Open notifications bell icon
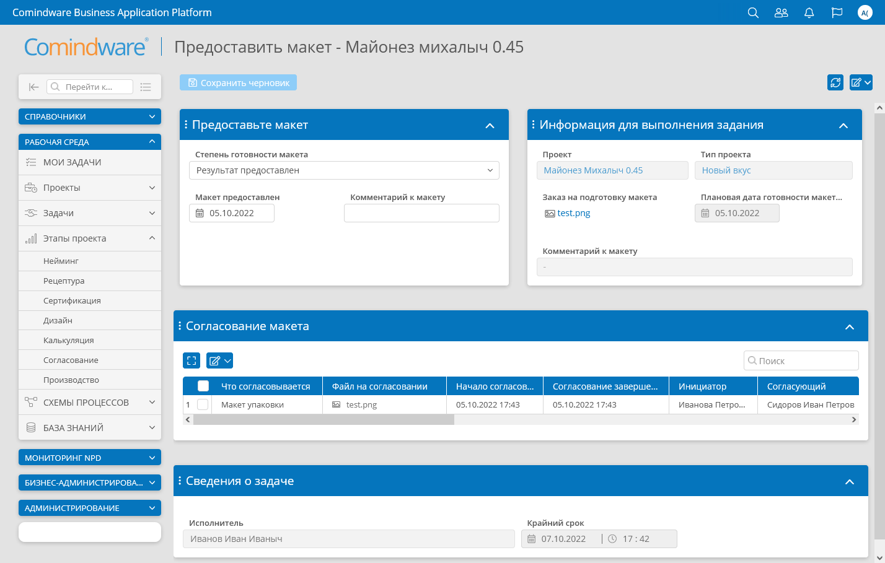 coord(809,12)
